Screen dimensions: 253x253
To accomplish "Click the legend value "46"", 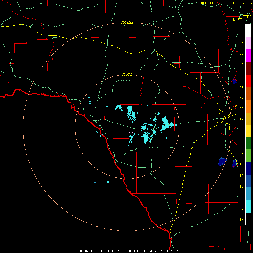I will click(241, 87).
